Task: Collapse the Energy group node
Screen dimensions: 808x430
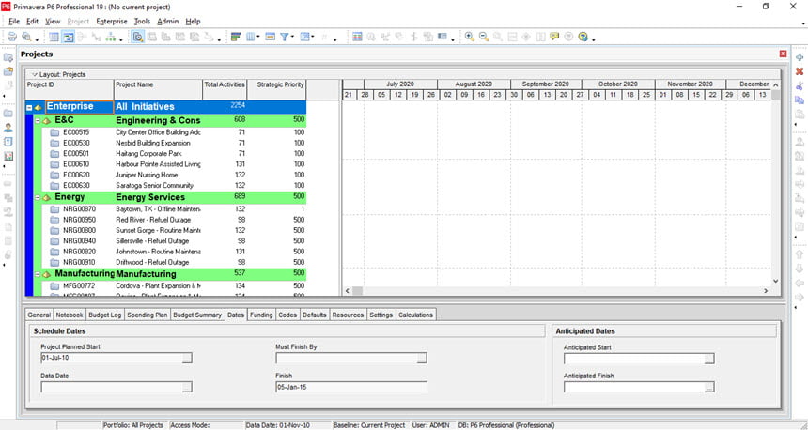Action: point(38,197)
